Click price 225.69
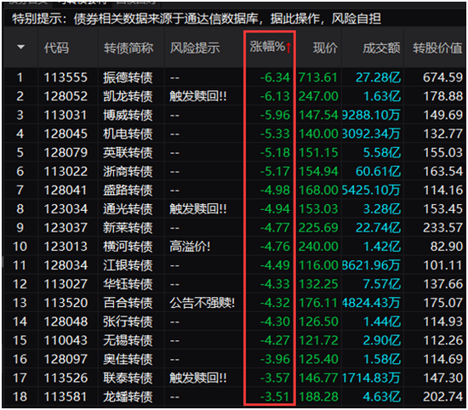This screenshot has height=410, width=468. [318, 228]
